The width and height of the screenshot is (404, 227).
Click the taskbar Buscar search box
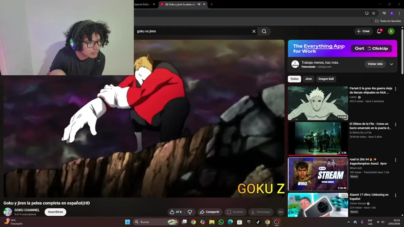click(156, 222)
